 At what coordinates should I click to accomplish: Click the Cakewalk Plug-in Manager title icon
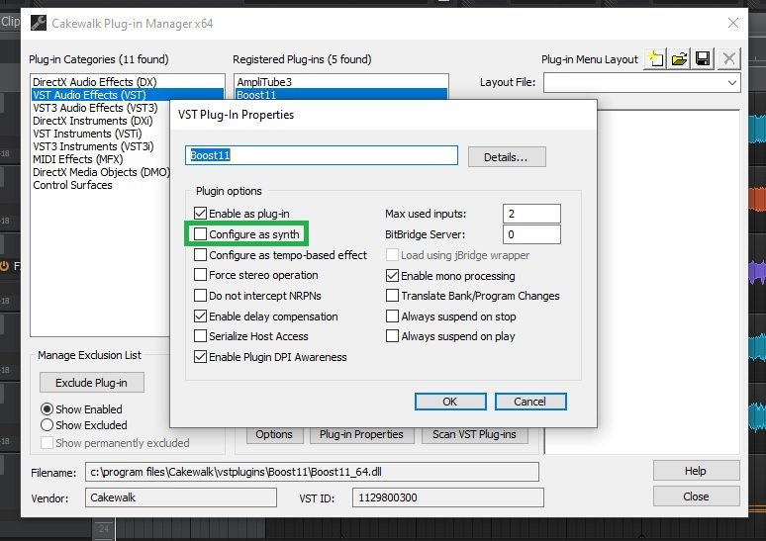point(39,23)
